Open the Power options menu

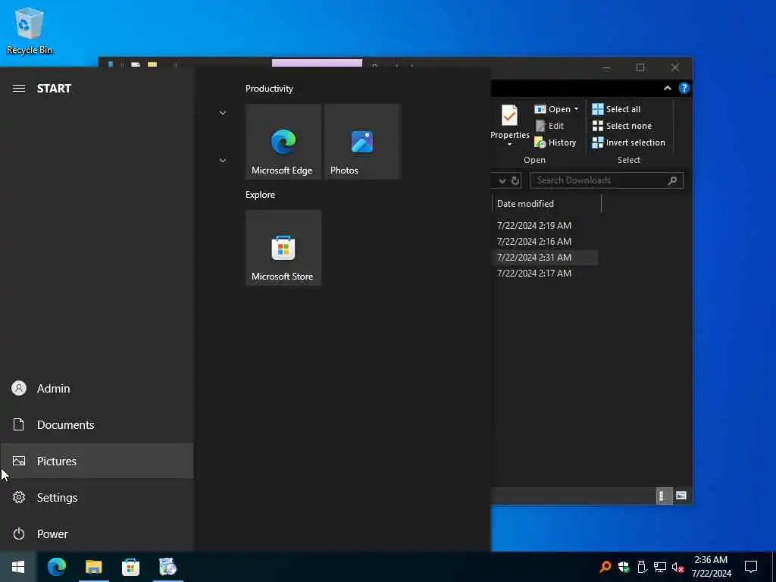(96, 533)
